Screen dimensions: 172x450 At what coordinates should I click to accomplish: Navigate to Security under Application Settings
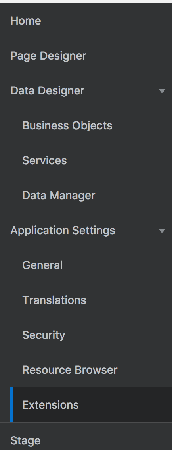point(44,335)
